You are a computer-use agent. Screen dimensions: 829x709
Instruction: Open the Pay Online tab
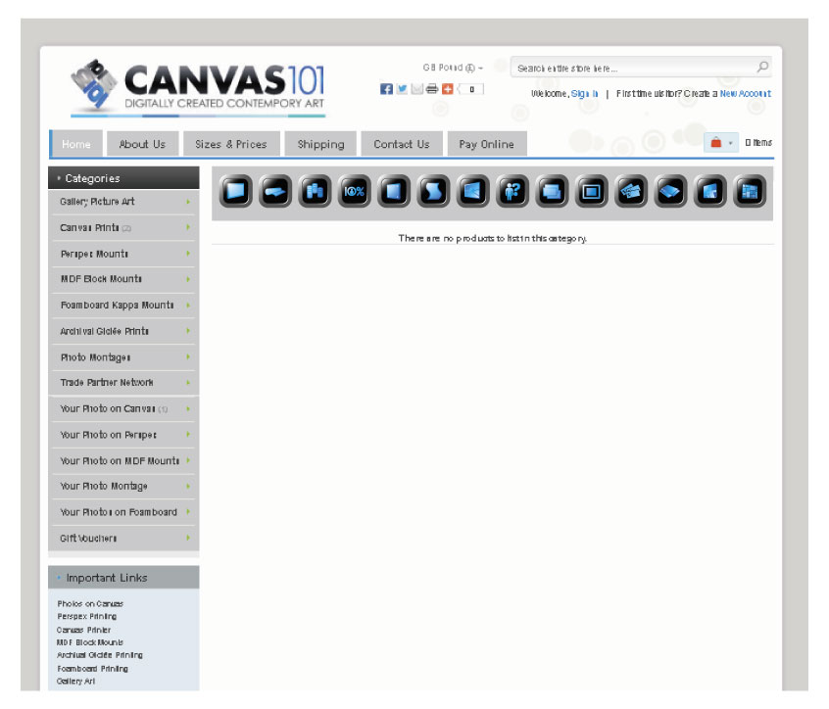coord(486,144)
